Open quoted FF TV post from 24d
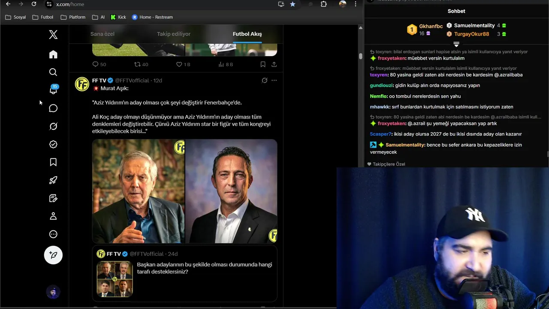 click(x=184, y=273)
